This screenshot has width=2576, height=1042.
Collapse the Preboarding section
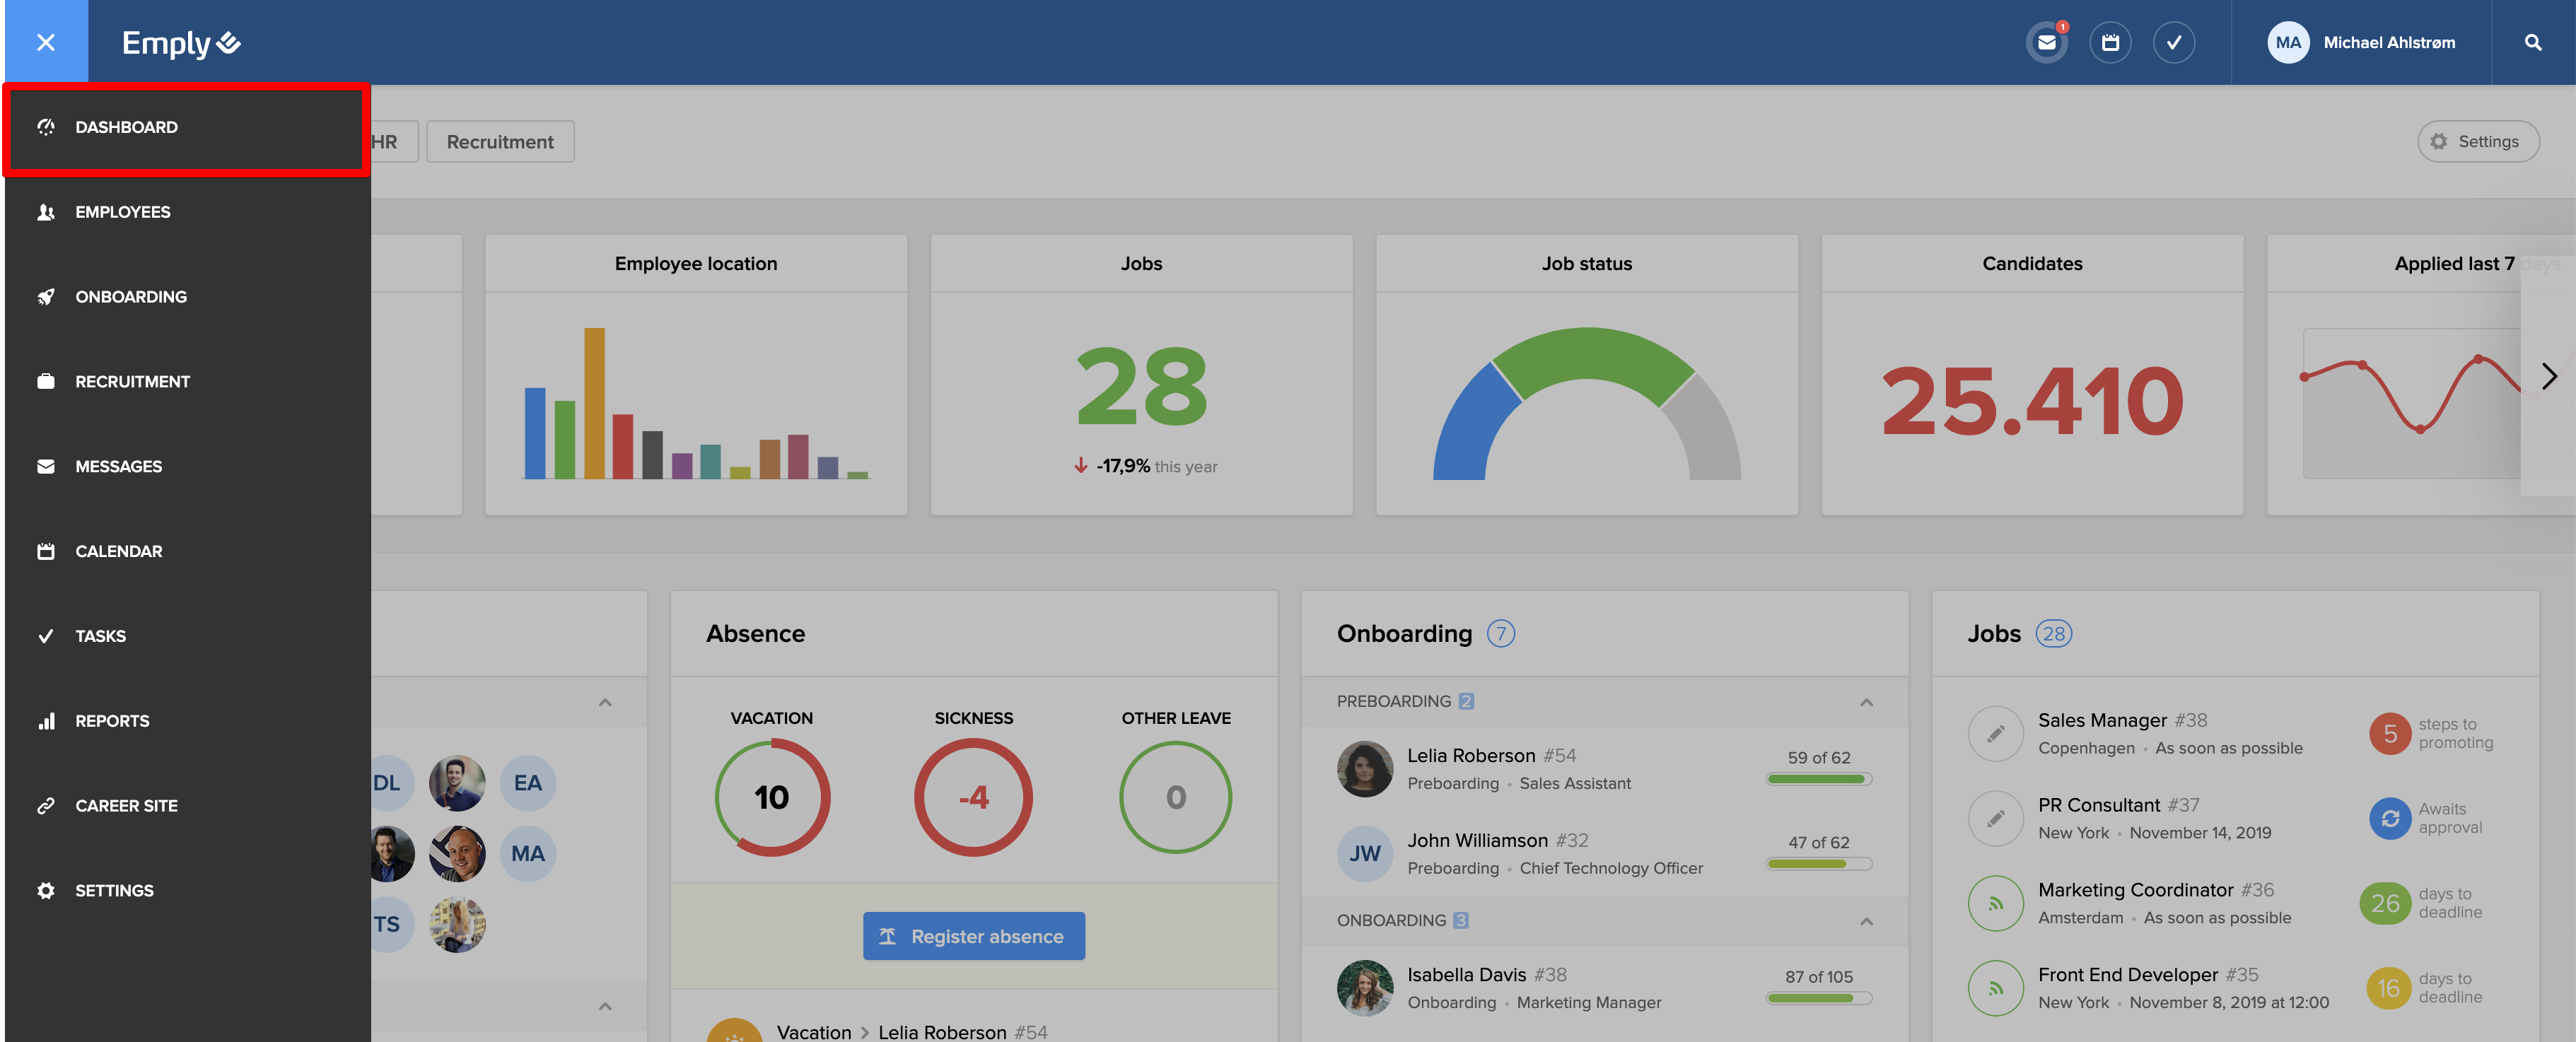tap(1866, 702)
